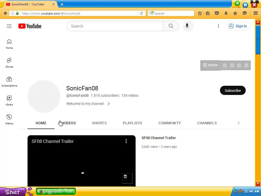
Task: Open the SF08 Channel Trailer title link
Action: tap(159, 138)
